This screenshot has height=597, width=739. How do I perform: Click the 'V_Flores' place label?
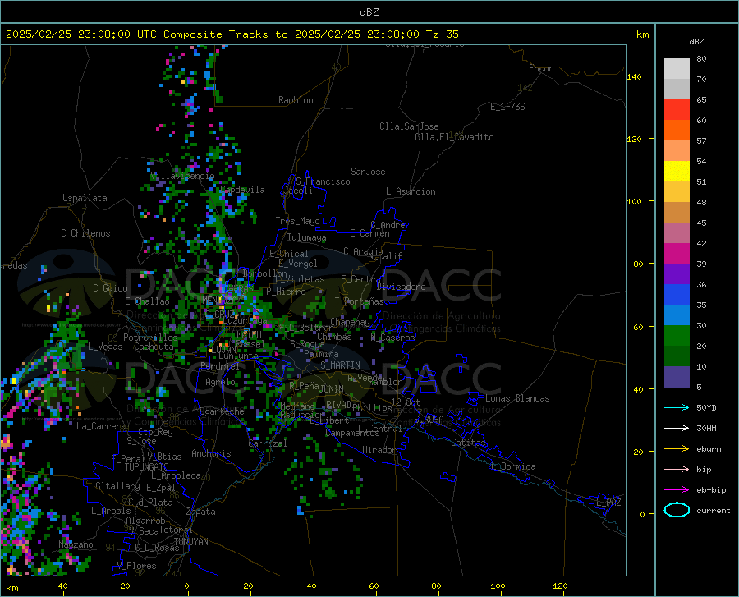136,566
